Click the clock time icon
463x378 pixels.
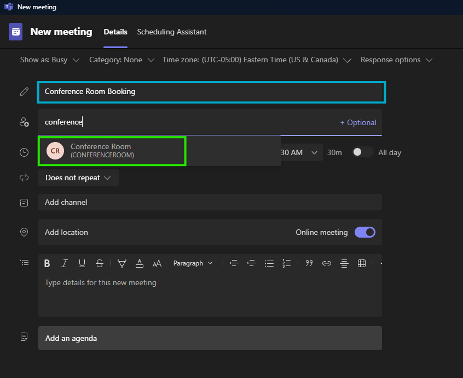point(24,152)
